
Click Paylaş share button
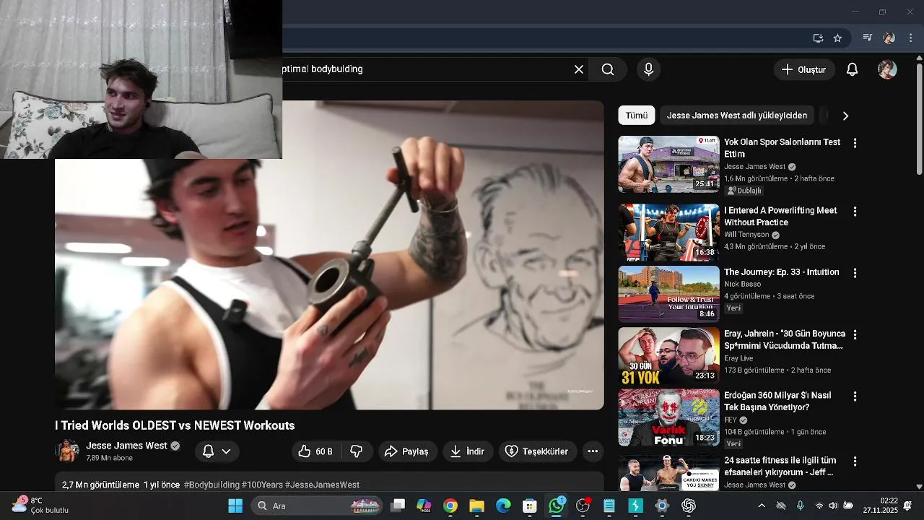coord(407,451)
